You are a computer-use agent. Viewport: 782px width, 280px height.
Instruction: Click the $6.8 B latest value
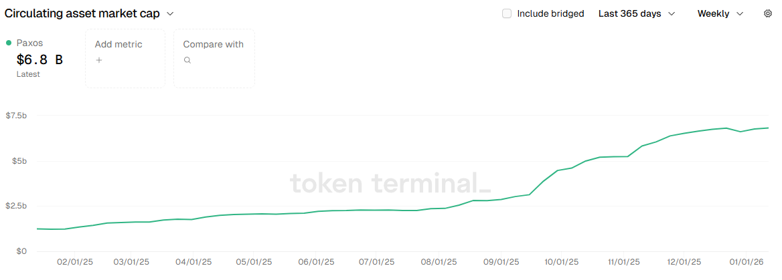click(40, 59)
